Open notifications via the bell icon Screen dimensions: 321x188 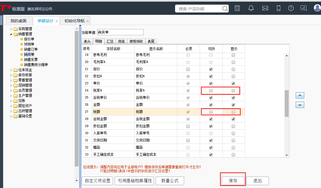click(251, 8)
